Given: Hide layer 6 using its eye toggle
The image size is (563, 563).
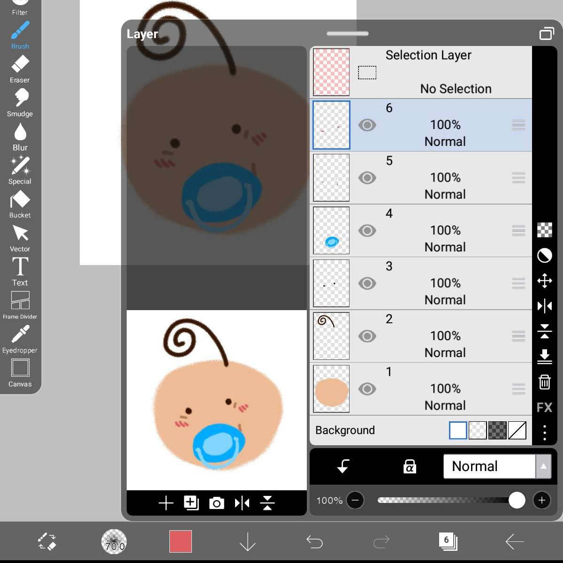Looking at the screenshot, I should pyautogui.click(x=367, y=125).
